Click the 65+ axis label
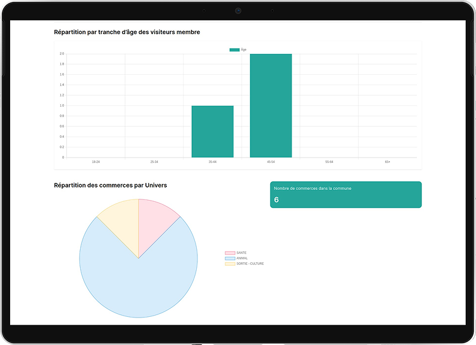This screenshot has width=476, height=345. pyautogui.click(x=387, y=162)
